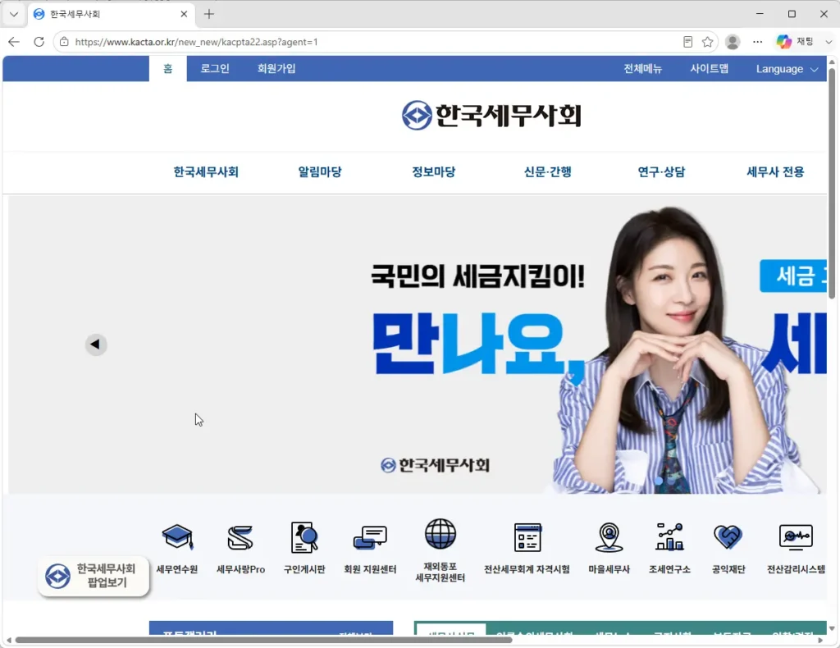Open the 조세연구소 chart icon

[x=669, y=537]
